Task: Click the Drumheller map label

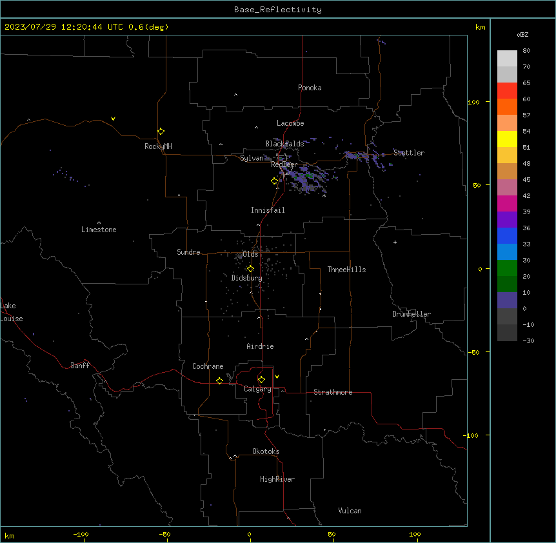Action: point(412,314)
